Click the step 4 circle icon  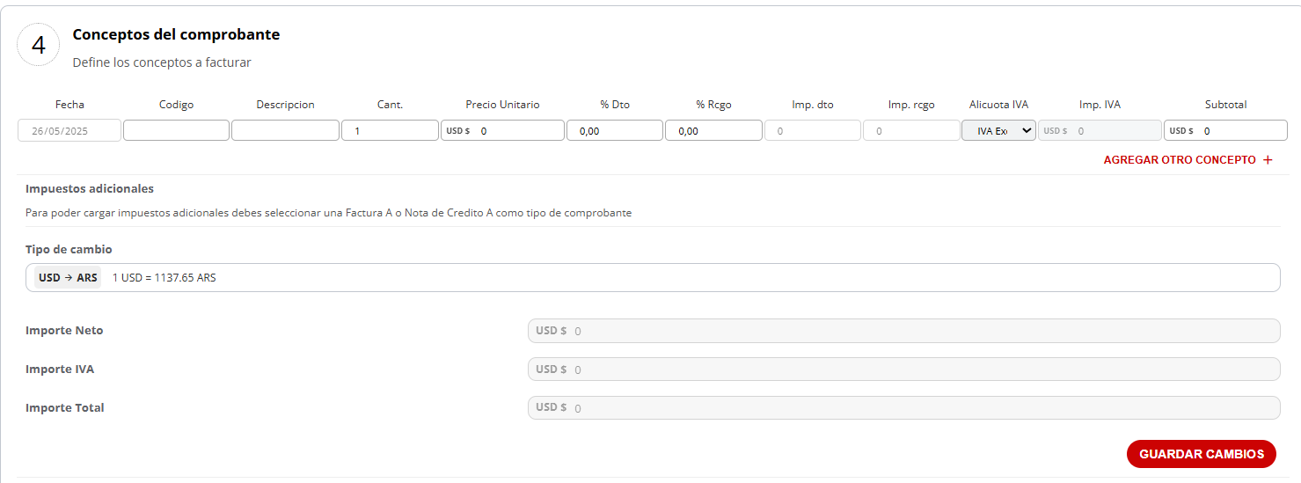click(x=39, y=46)
